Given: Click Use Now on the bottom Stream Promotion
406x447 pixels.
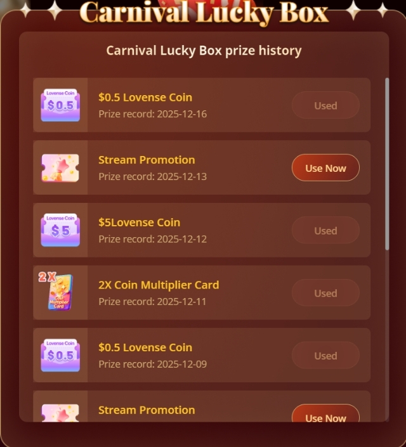Looking at the screenshot, I should [x=325, y=413].
